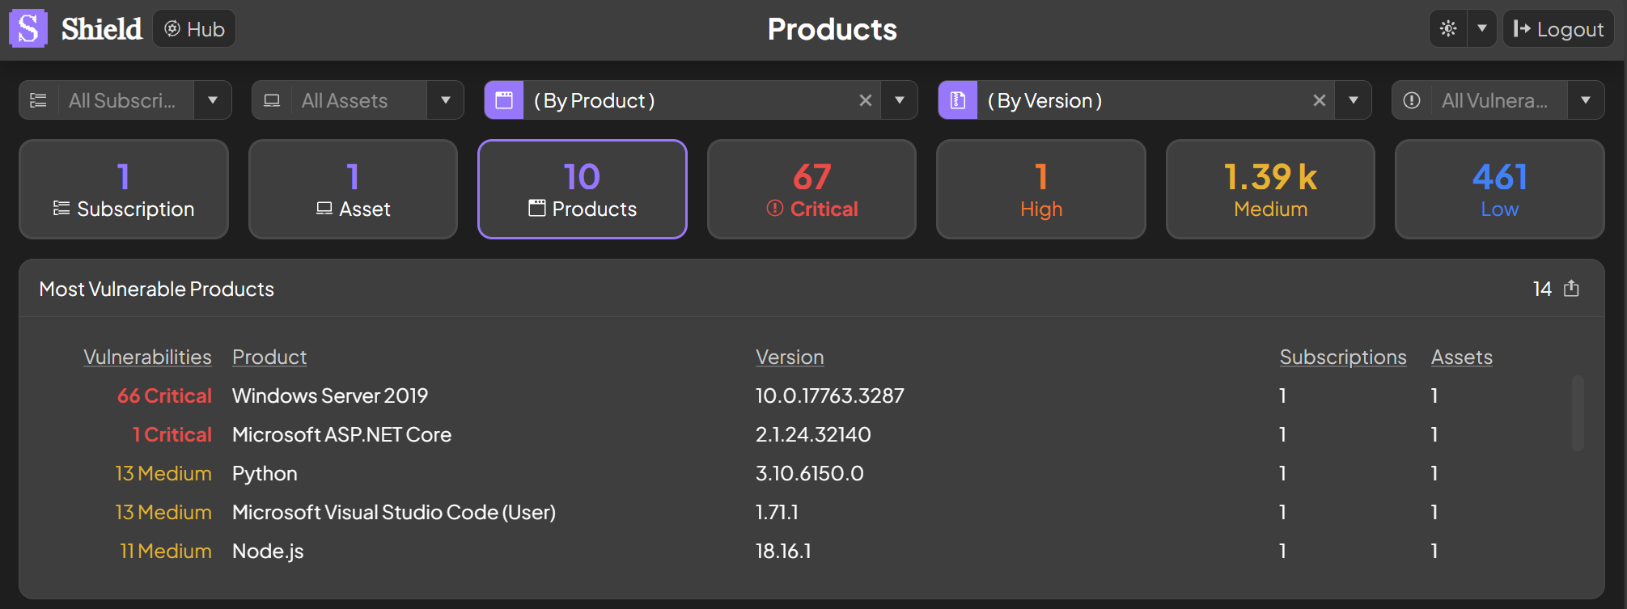Sort by Version column header
The image size is (1627, 609).
coord(790,357)
